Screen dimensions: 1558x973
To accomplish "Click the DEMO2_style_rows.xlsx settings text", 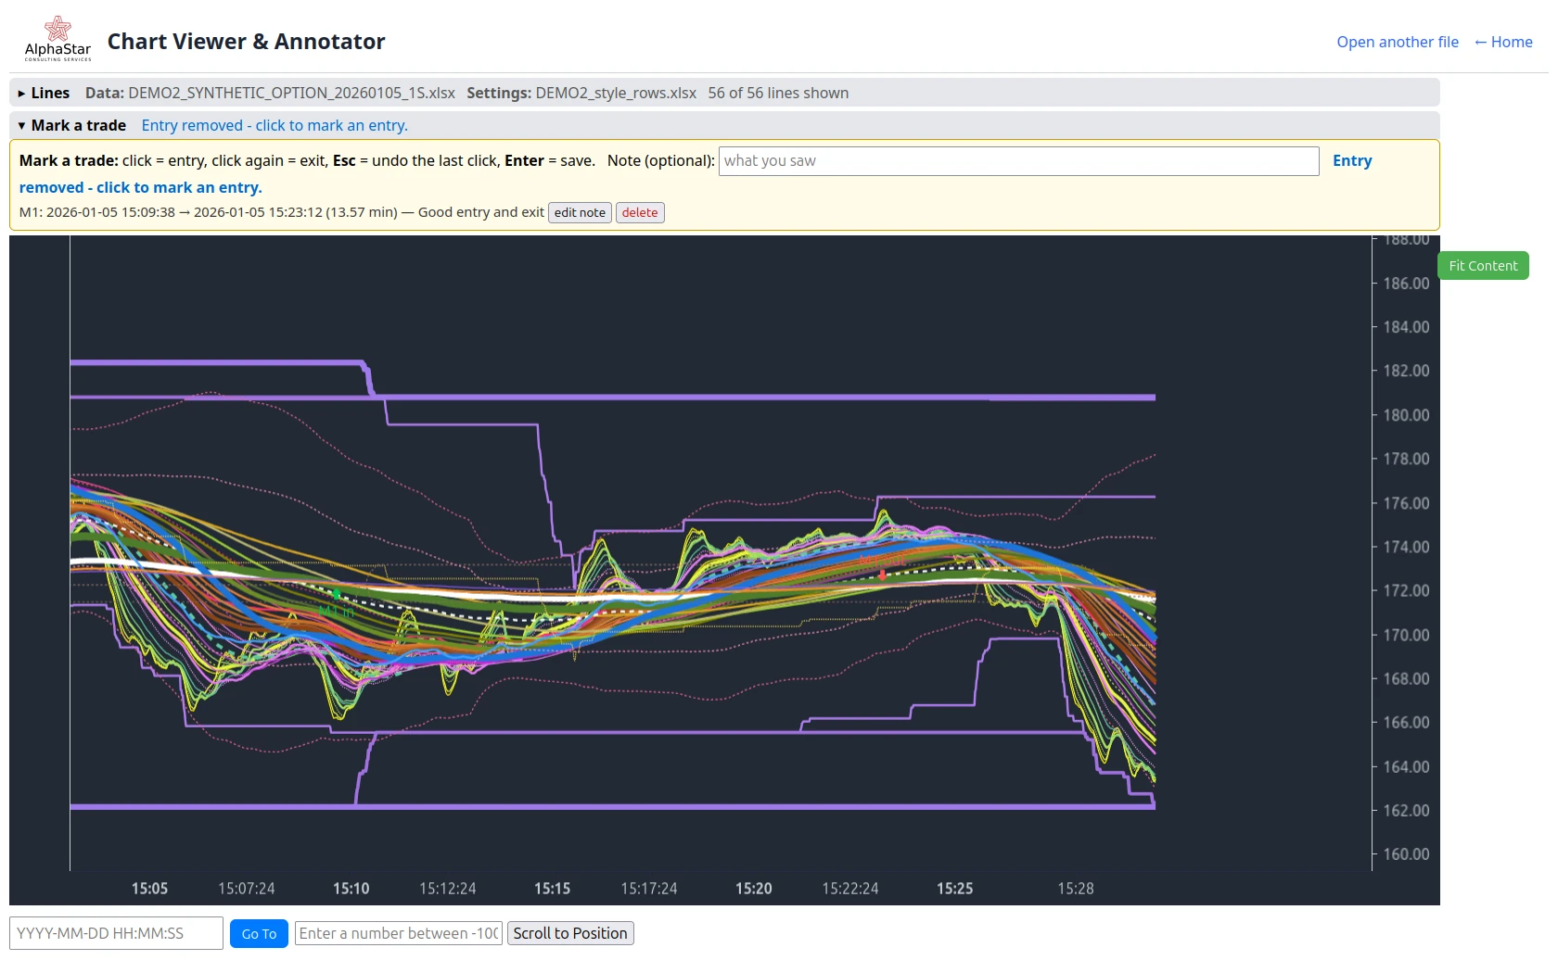I will point(616,93).
